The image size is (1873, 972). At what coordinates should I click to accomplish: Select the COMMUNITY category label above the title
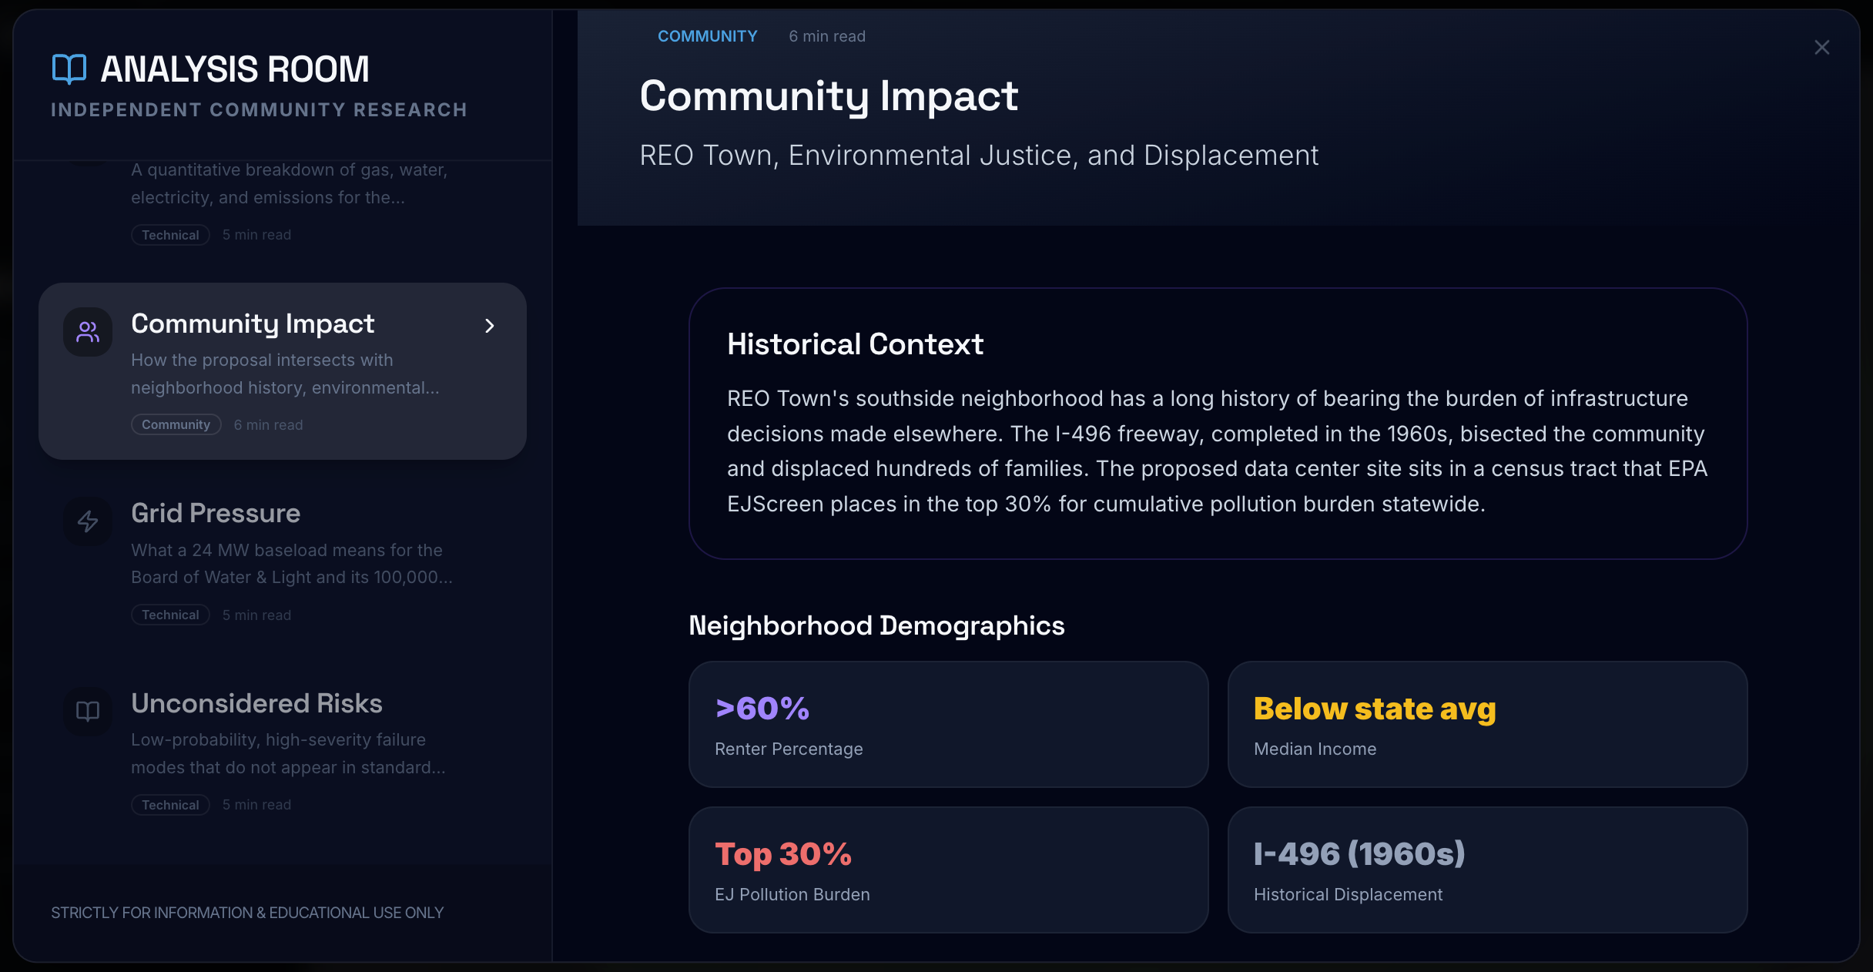coord(707,35)
